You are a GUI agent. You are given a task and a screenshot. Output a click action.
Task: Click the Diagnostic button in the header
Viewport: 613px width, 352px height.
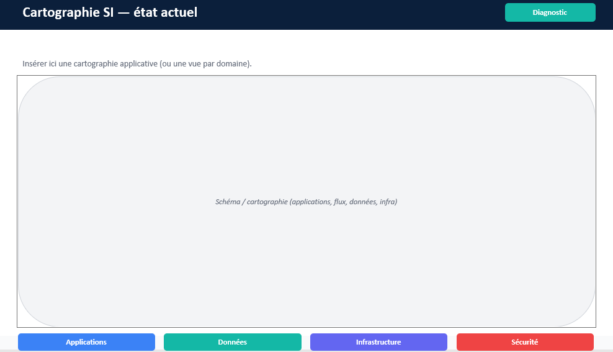point(550,12)
